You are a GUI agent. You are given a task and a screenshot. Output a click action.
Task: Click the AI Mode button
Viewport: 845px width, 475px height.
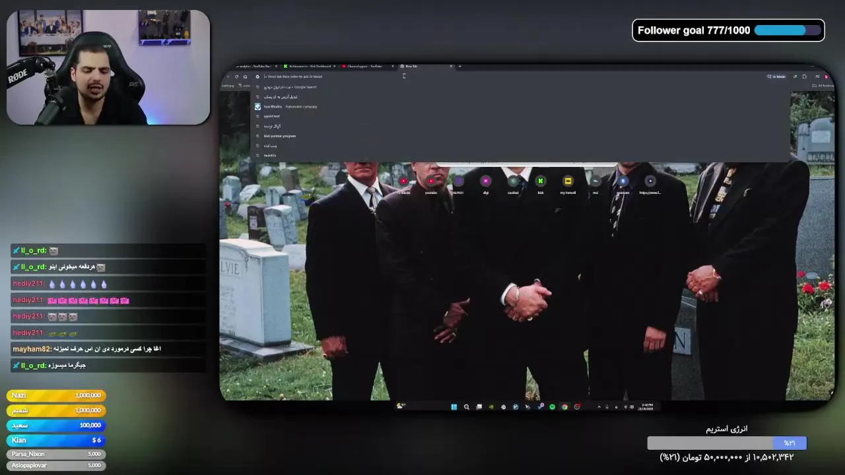tap(776, 77)
